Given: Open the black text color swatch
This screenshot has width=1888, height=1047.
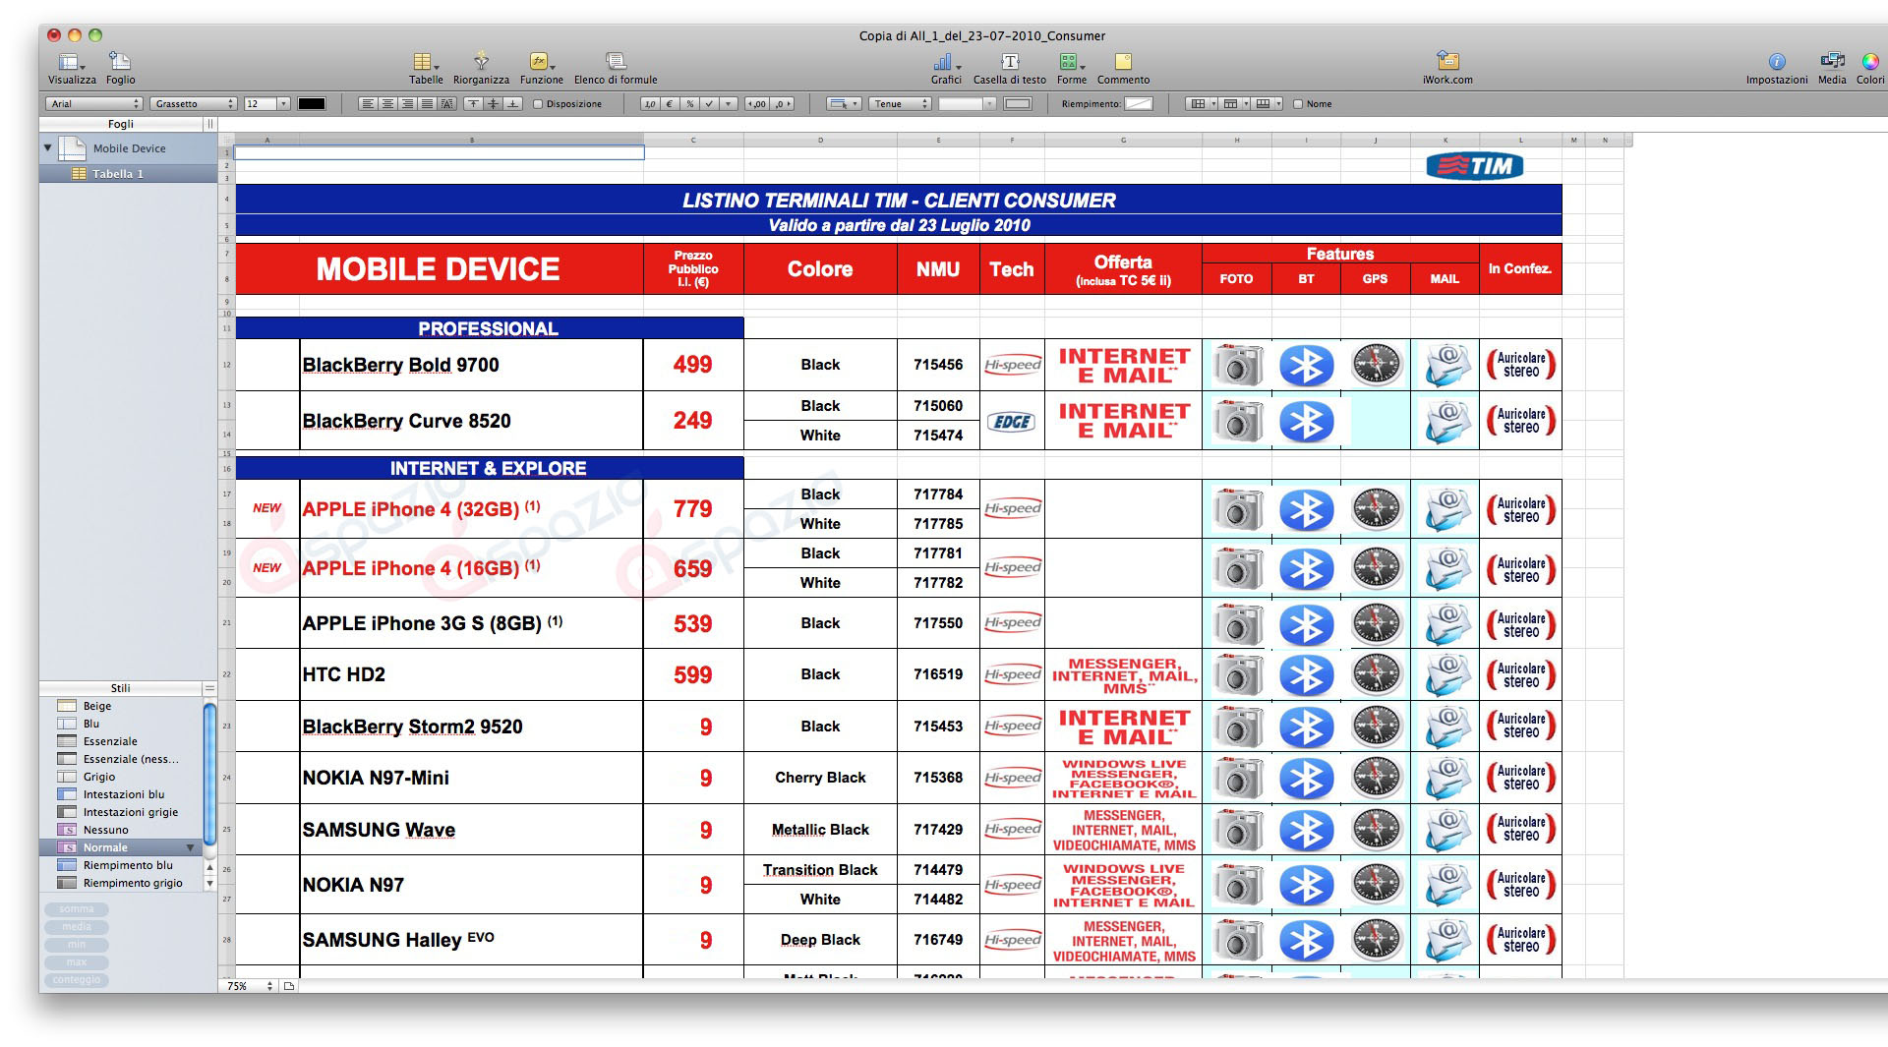Looking at the screenshot, I should (312, 103).
